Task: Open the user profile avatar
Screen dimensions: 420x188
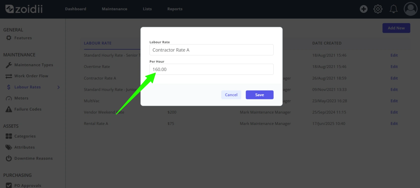Action: click(410, 9)
